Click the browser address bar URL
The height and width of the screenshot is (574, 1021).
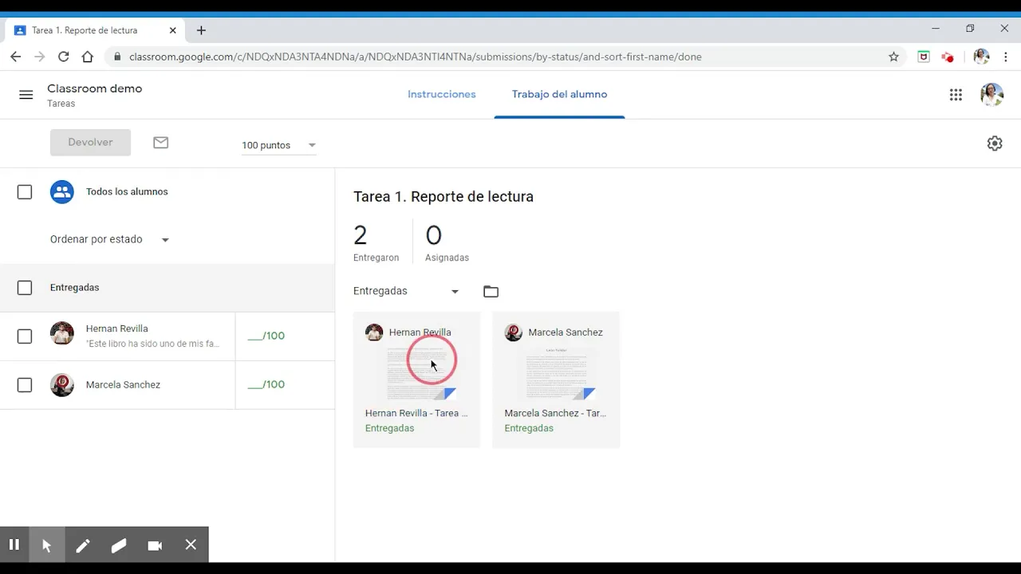pyautogui.click(x=416, y=57)
